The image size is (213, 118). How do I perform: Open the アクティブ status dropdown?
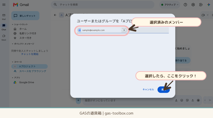[x=170, y=5]
